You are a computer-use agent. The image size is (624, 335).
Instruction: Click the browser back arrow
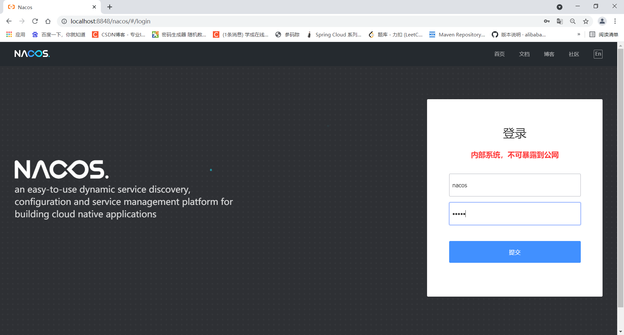pyautogui.click(x=9, y=21)
